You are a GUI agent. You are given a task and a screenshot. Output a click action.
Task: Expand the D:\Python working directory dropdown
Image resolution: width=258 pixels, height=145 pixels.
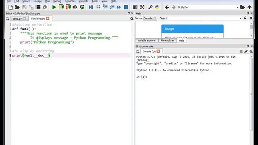(x=237, y=7)
